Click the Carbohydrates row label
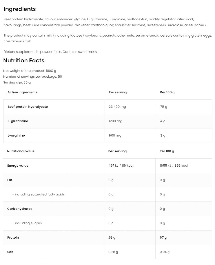This screenshot has height=265, width=215. point(20,209)
